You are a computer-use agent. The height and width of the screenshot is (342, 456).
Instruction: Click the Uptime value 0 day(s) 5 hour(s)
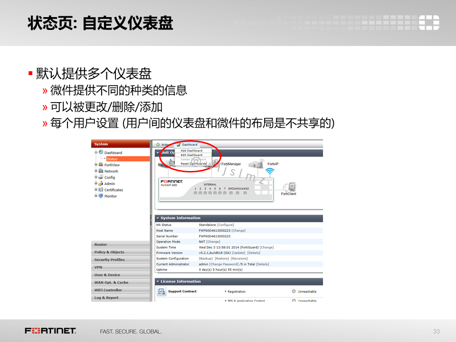221,270
